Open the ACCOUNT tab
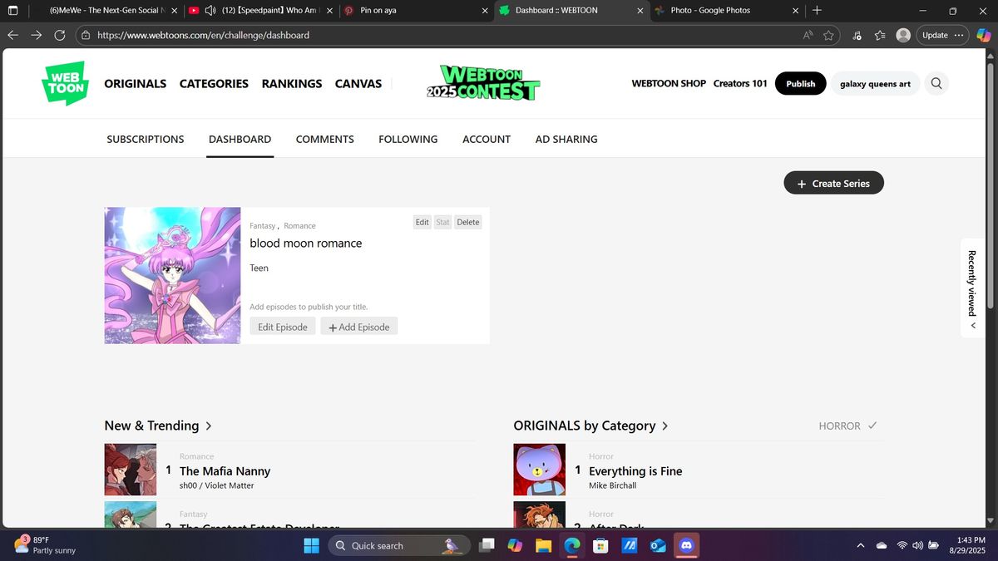The width and height of the screenshot is (998, 561). tap(487, 139)
